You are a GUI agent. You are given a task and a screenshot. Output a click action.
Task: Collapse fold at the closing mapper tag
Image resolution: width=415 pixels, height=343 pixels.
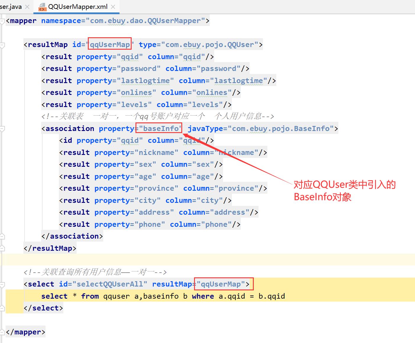[x=2, y=332]
